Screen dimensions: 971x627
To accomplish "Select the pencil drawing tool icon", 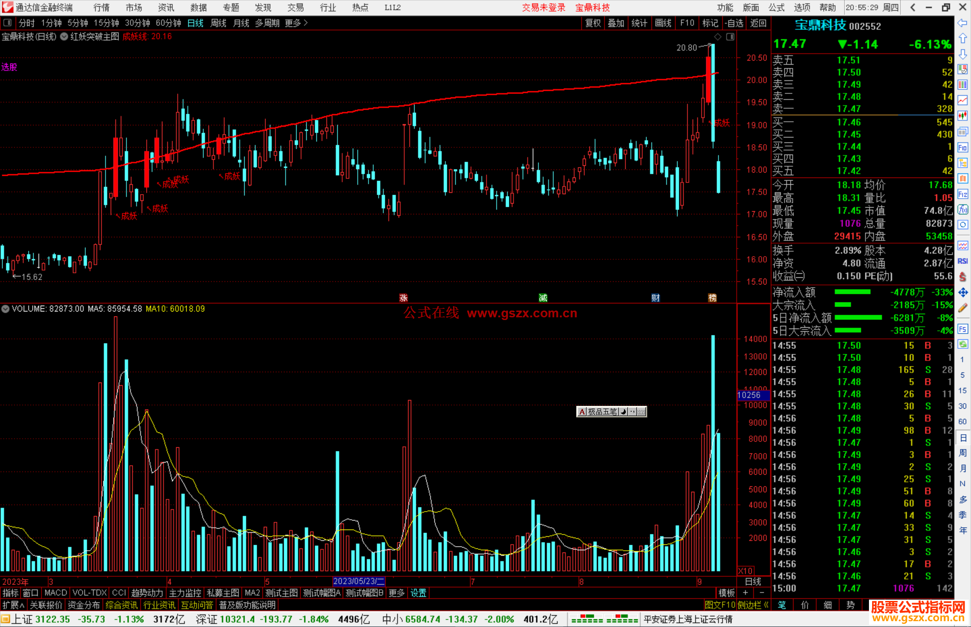I will click(x=962, y=308).
